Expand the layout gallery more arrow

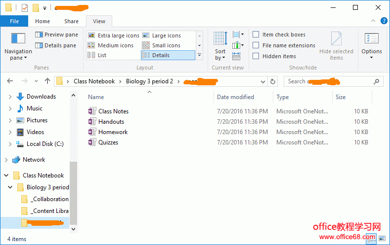199,55
